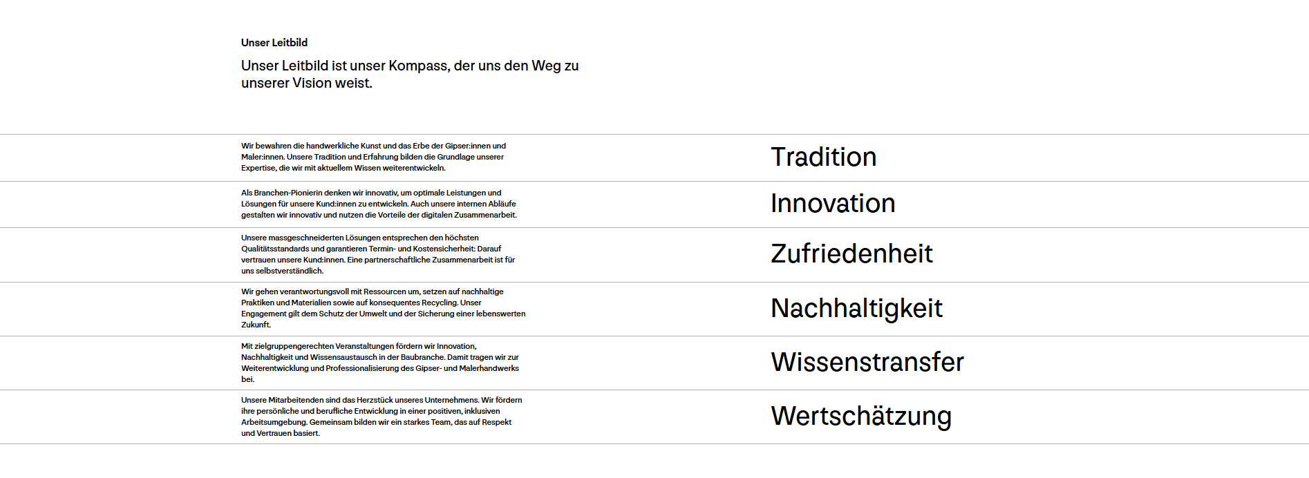
Task: Click the Nachhaltigkeit heading
Action: (856, 309)
